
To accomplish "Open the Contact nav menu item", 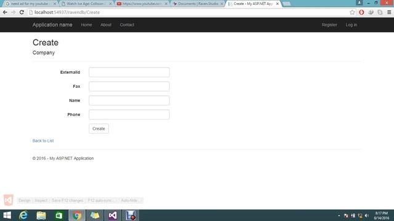I will pos(127,25).
